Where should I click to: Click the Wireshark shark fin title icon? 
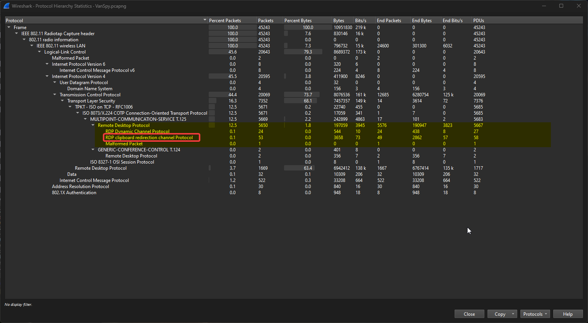[x=6, y=6]
